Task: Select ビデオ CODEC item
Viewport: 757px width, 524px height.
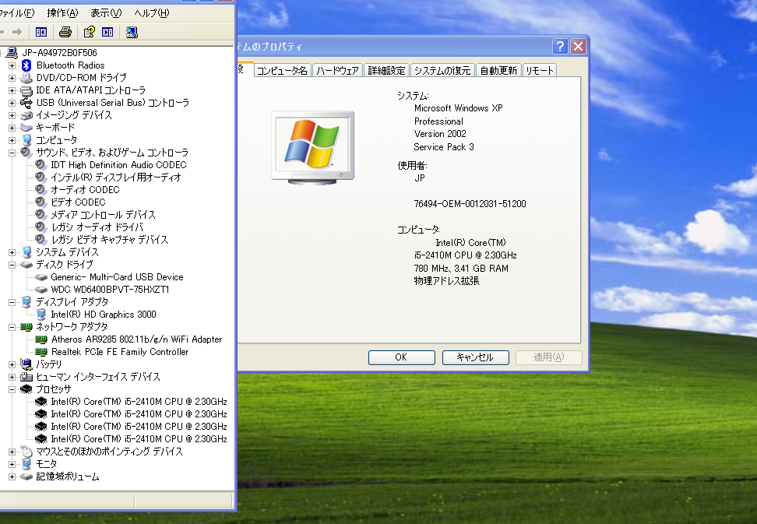Action: [78, 202]
